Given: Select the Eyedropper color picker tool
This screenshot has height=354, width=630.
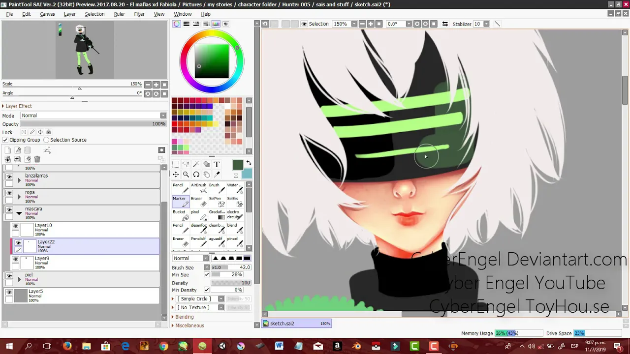Looking at the screenshot, I should pyautogui.click(x=217, y=175).
